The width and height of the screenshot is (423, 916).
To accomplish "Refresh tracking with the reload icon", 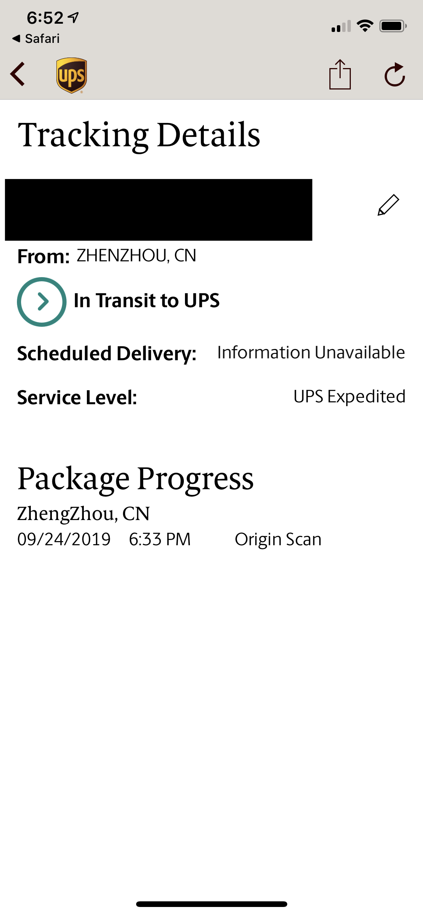I will (395, 74).
